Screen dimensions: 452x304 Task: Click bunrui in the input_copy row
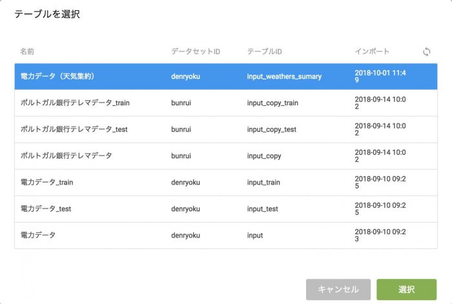click(x=181, y=156)
